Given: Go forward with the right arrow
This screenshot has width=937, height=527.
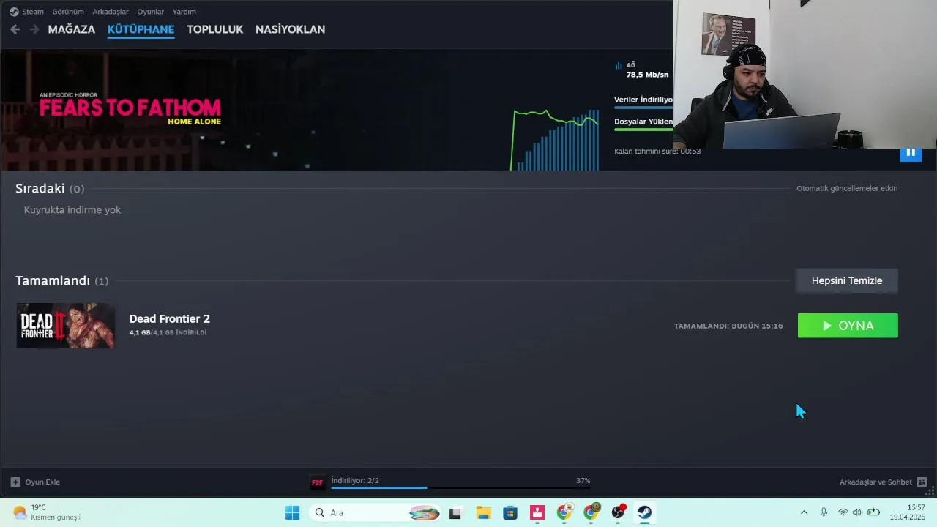Looking at the screenshot, I should tap(34, 29).
